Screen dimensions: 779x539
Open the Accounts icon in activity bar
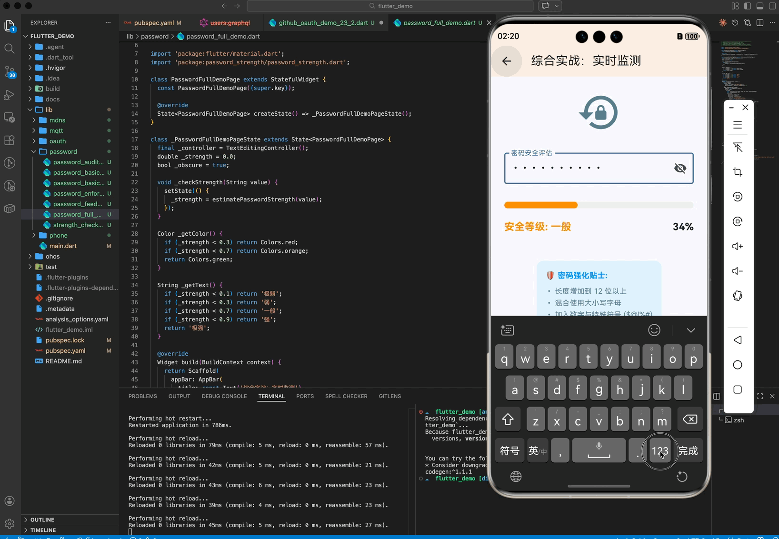(10, 501)
